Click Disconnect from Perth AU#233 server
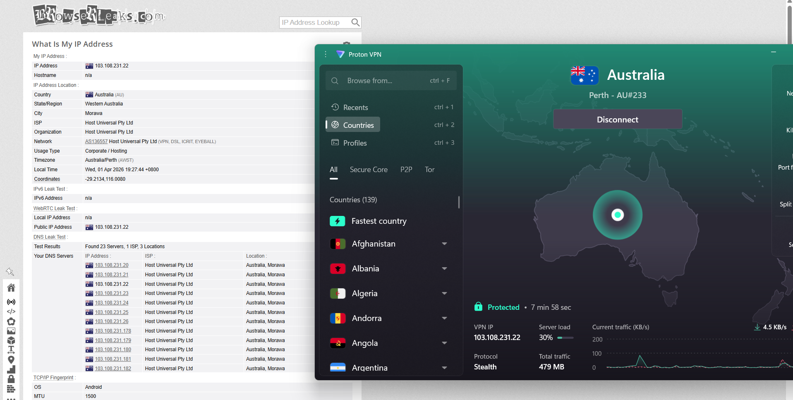Viewport: 793px width, 400px height. coord(617,119)
